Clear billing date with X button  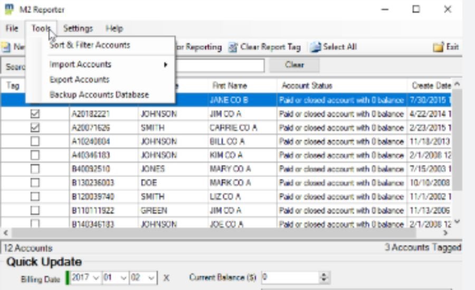(166, 278)
